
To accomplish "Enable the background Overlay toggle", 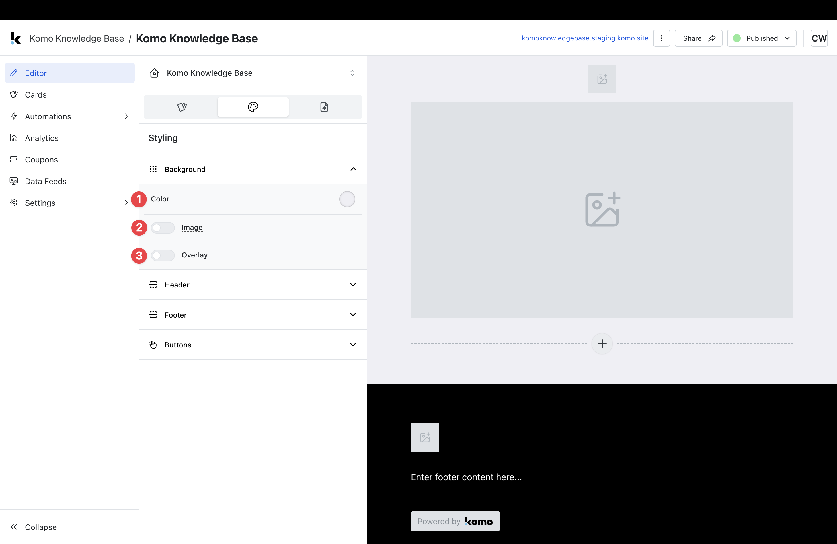I will 163,255.
